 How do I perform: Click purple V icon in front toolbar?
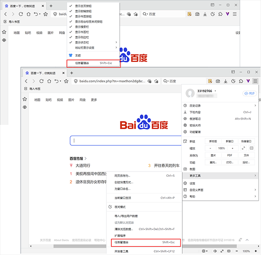click(248, 81)
